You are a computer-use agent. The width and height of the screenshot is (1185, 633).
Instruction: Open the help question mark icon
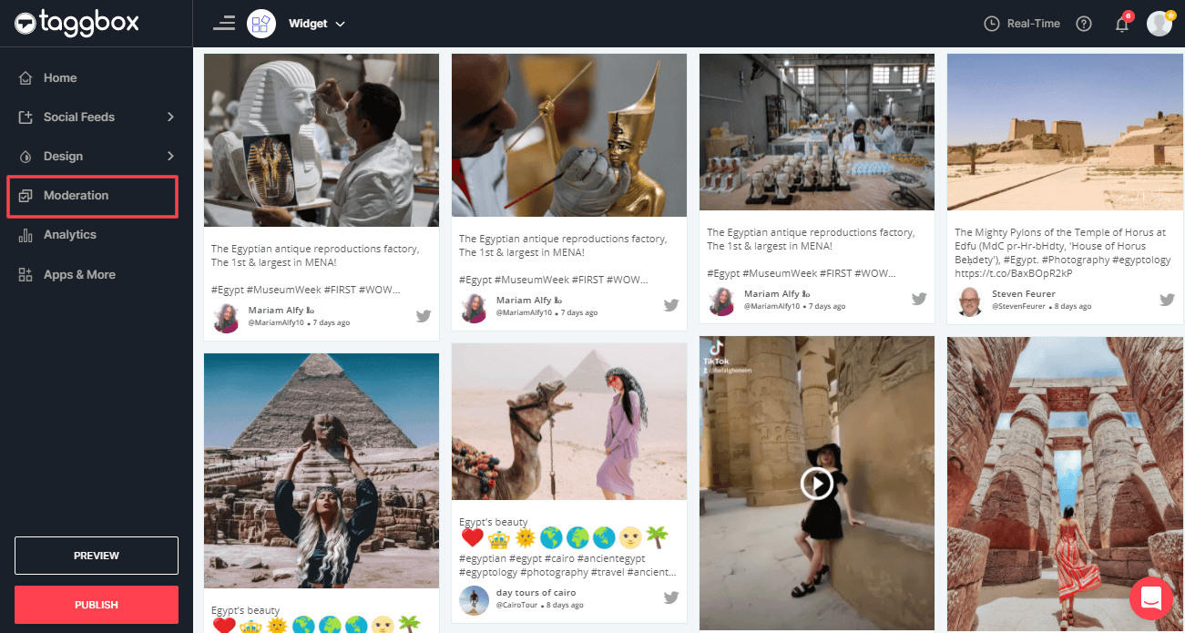click(1084, 24)
